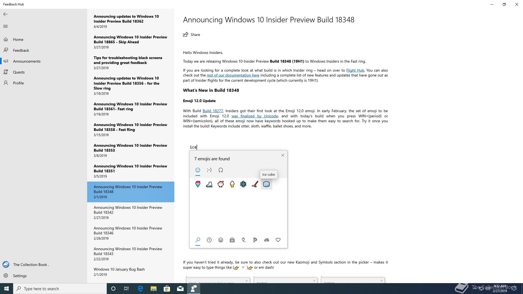Screen dimensions: 523x294
Task: Open Build 18346 announcement
Action: pyautogui.click(x=131, y=233)
